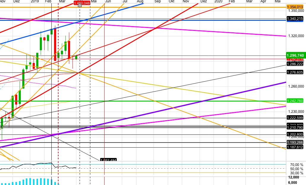Click the Aug label on time axis
This screenshot has width=306, height=185.
[140, 1]
